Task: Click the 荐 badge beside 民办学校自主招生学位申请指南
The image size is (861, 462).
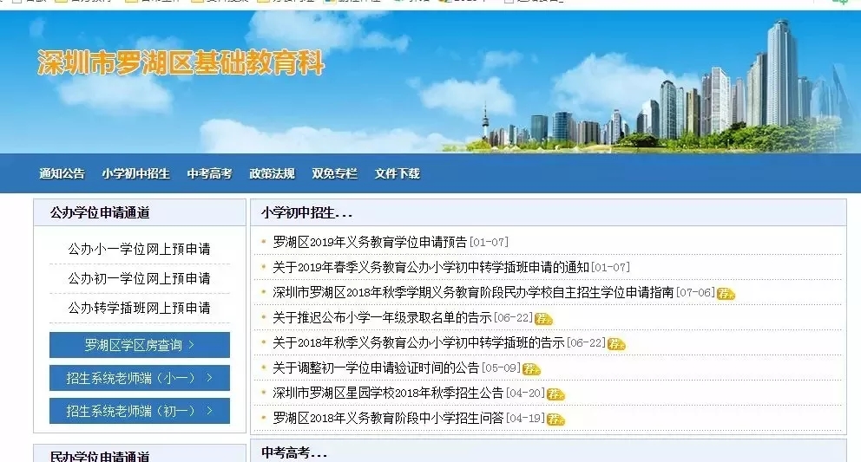Action: [725, 294]
